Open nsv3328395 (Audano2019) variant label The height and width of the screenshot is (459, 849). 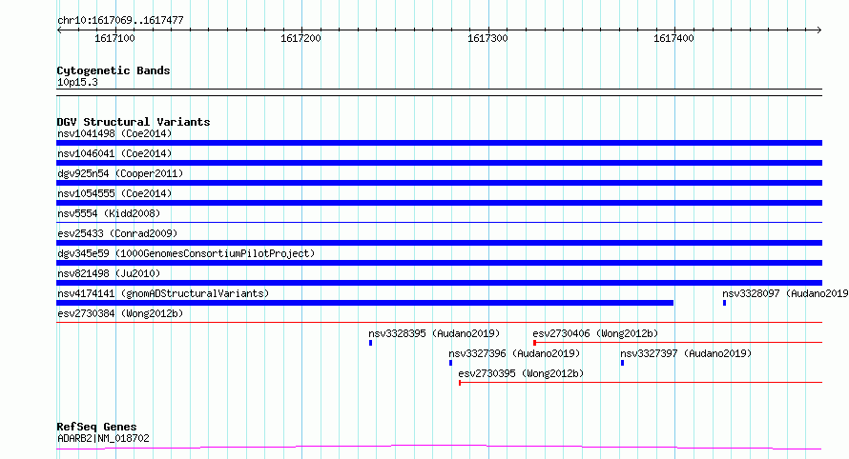coord(434,333)
